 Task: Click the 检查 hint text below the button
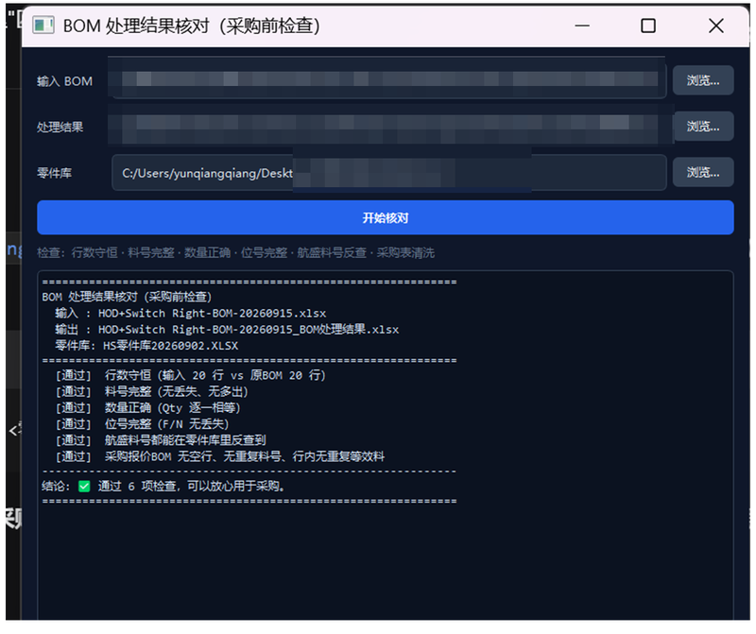point(235,252)
